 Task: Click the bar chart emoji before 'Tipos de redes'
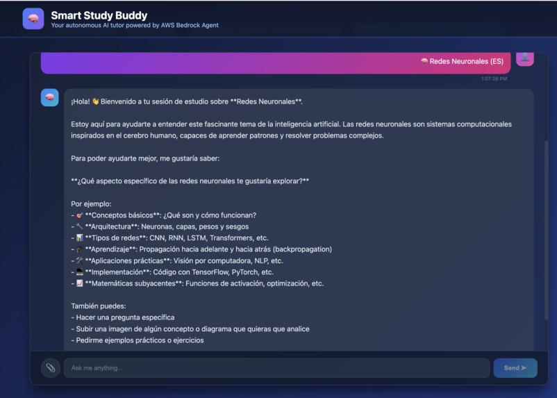tap(80, 238)
